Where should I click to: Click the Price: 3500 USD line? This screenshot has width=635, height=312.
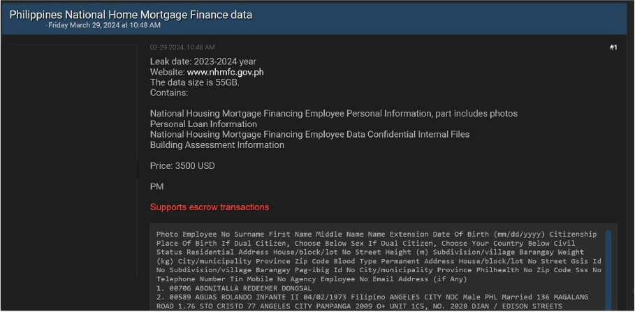pyautogui.click(x=182, y=166)
